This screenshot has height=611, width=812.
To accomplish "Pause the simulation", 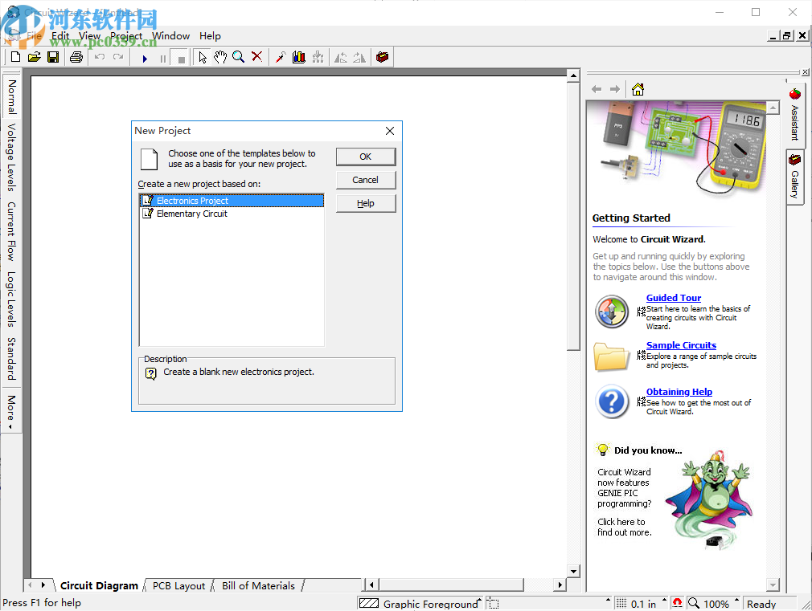I will tap(162, 59).
